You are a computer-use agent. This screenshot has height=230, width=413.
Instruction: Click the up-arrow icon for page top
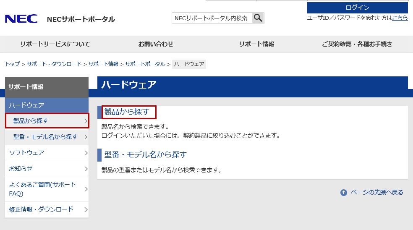tap(343, 193)
